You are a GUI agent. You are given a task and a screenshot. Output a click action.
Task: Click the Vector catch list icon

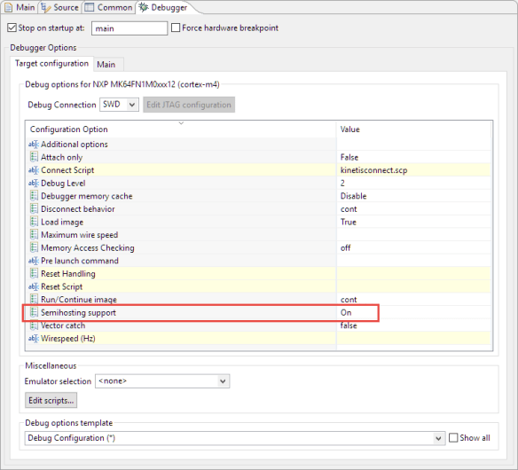[x=34, y=325]
